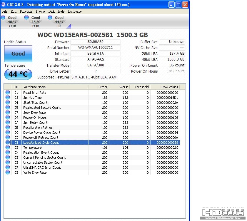Click the UltraDMA CRC Error Count orb

tap(8, 168)
